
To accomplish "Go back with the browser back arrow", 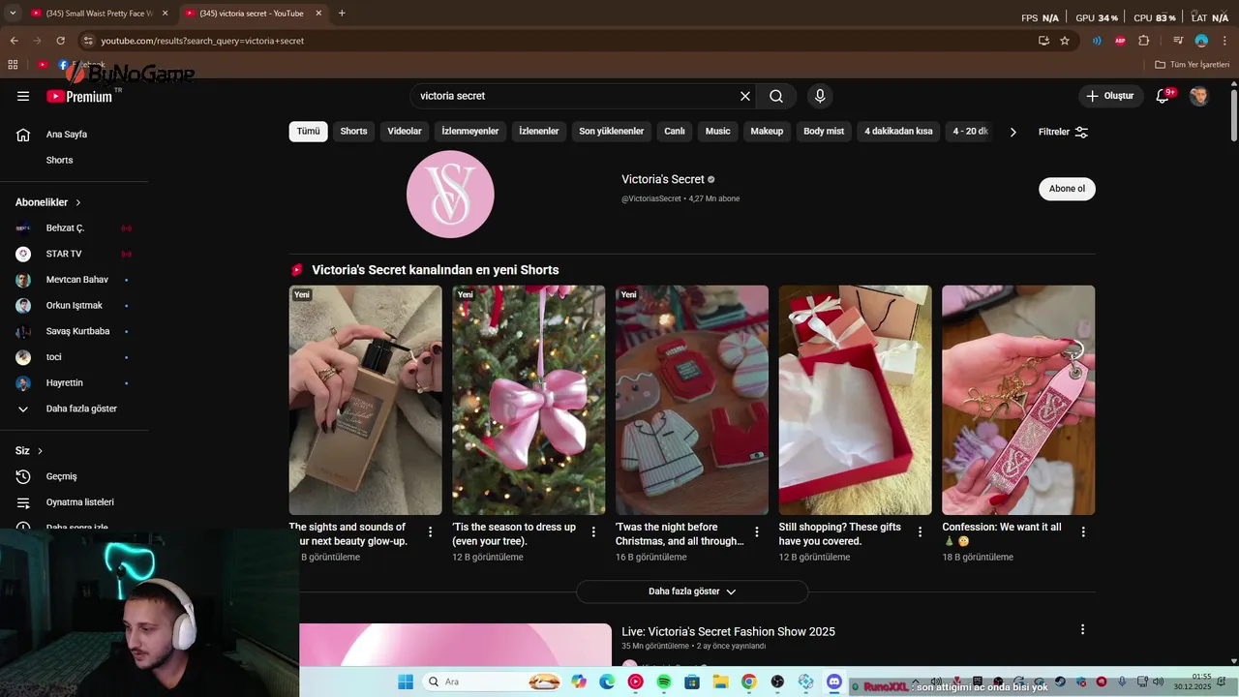I will click(14, 41).
